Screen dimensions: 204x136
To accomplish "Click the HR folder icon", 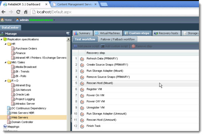I will point(9,44).
